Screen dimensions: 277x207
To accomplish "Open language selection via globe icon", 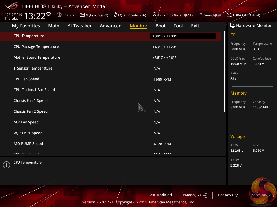I will click(x=59, y=15).
